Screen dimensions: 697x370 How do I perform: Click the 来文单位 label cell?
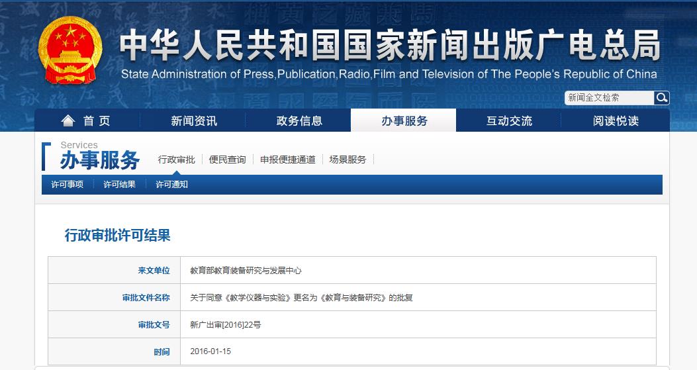115,270
